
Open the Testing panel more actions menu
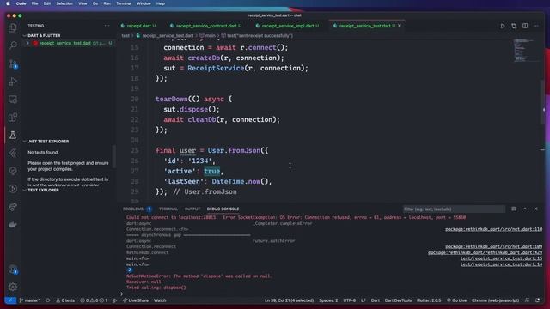[107, 26]
